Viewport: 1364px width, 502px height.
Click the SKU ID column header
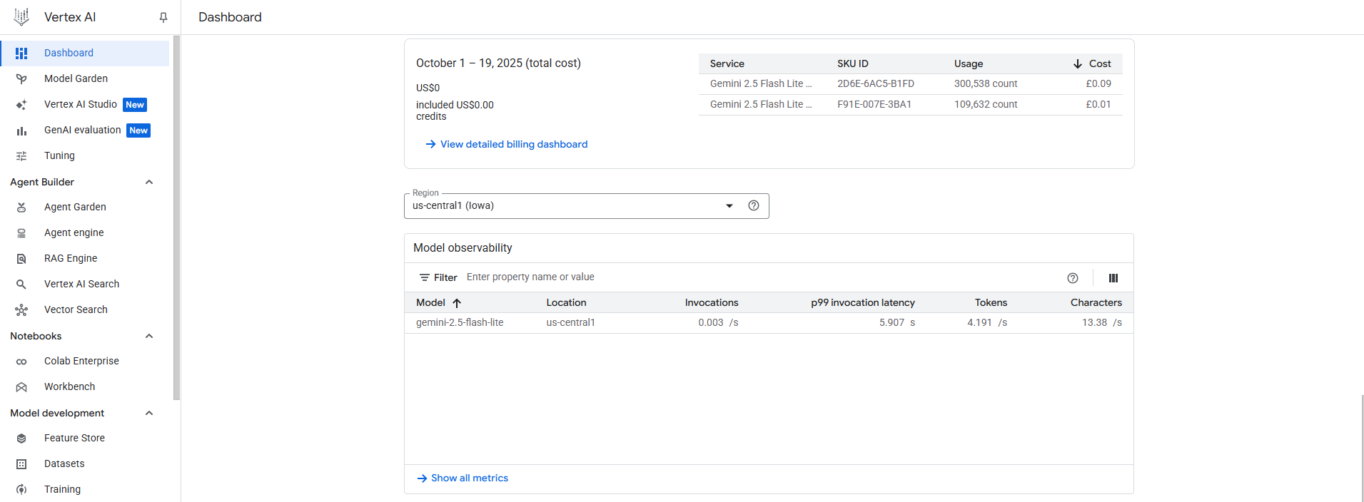(x=853, y=63)
